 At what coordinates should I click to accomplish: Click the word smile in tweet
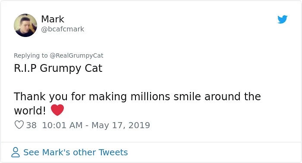point(187,96)
